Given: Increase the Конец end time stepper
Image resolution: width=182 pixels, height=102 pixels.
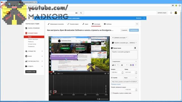Looking at the screenshot, I should (136, 72).
